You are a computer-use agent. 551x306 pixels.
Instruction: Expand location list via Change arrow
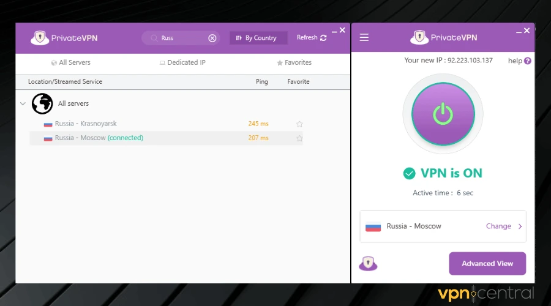[520, 226]
